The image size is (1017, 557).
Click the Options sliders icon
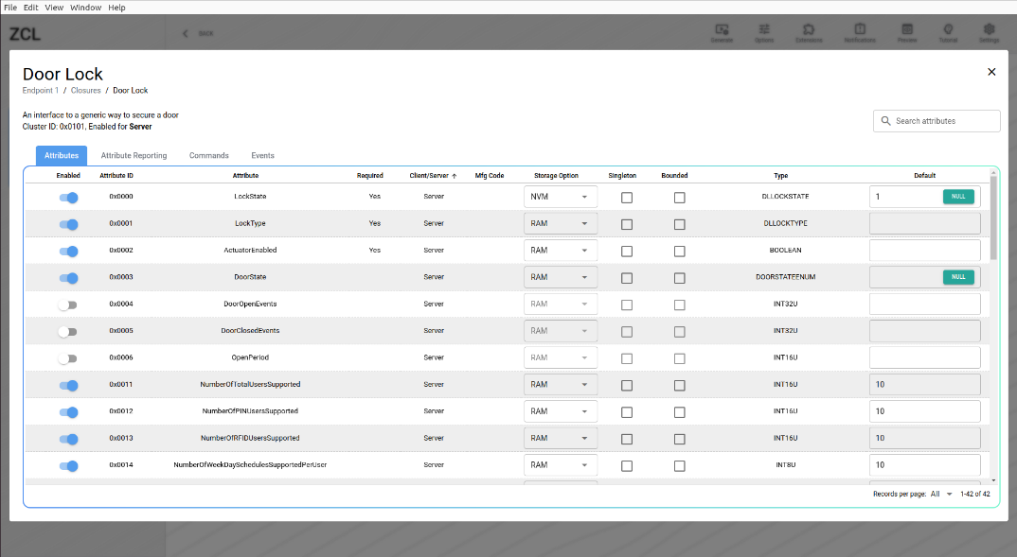click(764, 30)
